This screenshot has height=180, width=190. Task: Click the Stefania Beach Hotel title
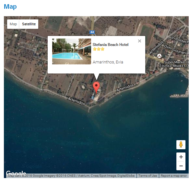click(110, 45)
